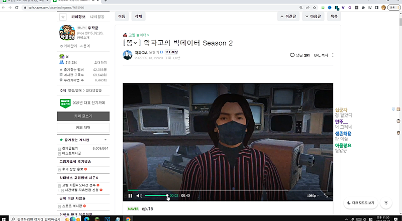Viewport: 402px width, 221px height.
Task: Open the Windows notification center
Action: pos(396,219)
